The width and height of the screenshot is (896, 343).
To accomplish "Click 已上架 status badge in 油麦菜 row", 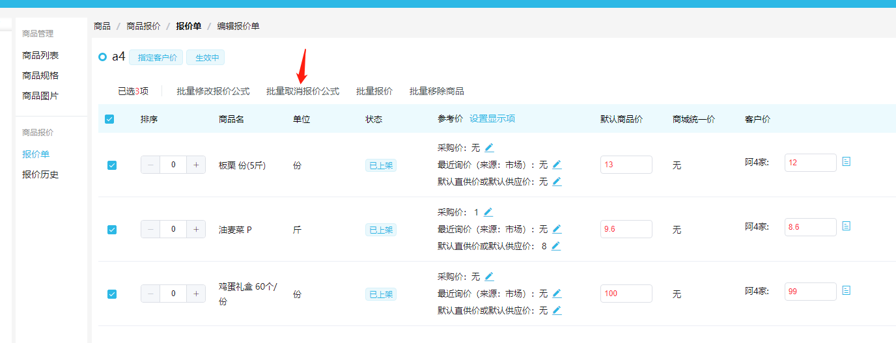I will tap(381, 230).
